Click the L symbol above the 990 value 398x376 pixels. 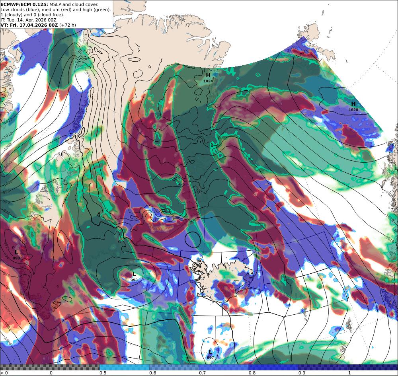[x=16, y=252]
